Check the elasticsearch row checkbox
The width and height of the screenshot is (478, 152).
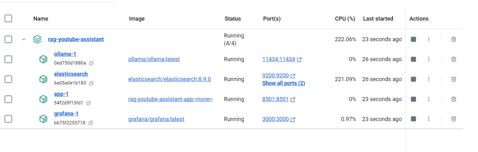[x=8, y=79]
